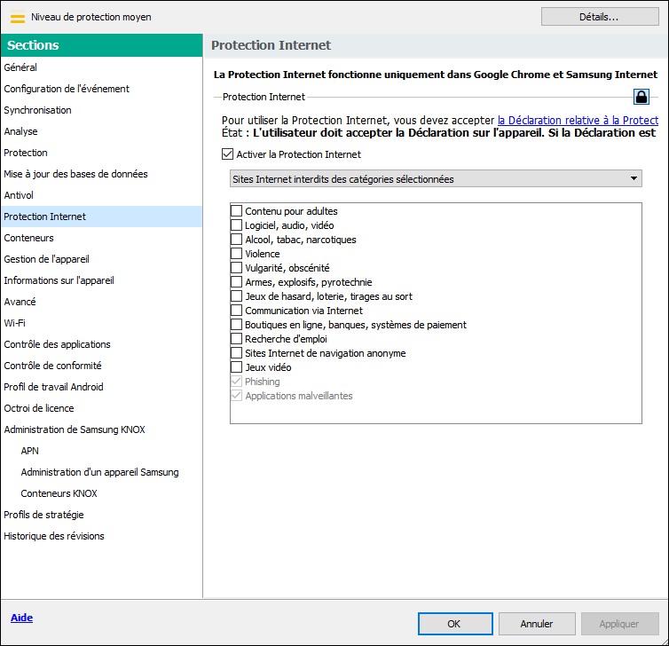Select the APN subsection under Samsung KNOX
669x646 pixels.
(30, 451)
